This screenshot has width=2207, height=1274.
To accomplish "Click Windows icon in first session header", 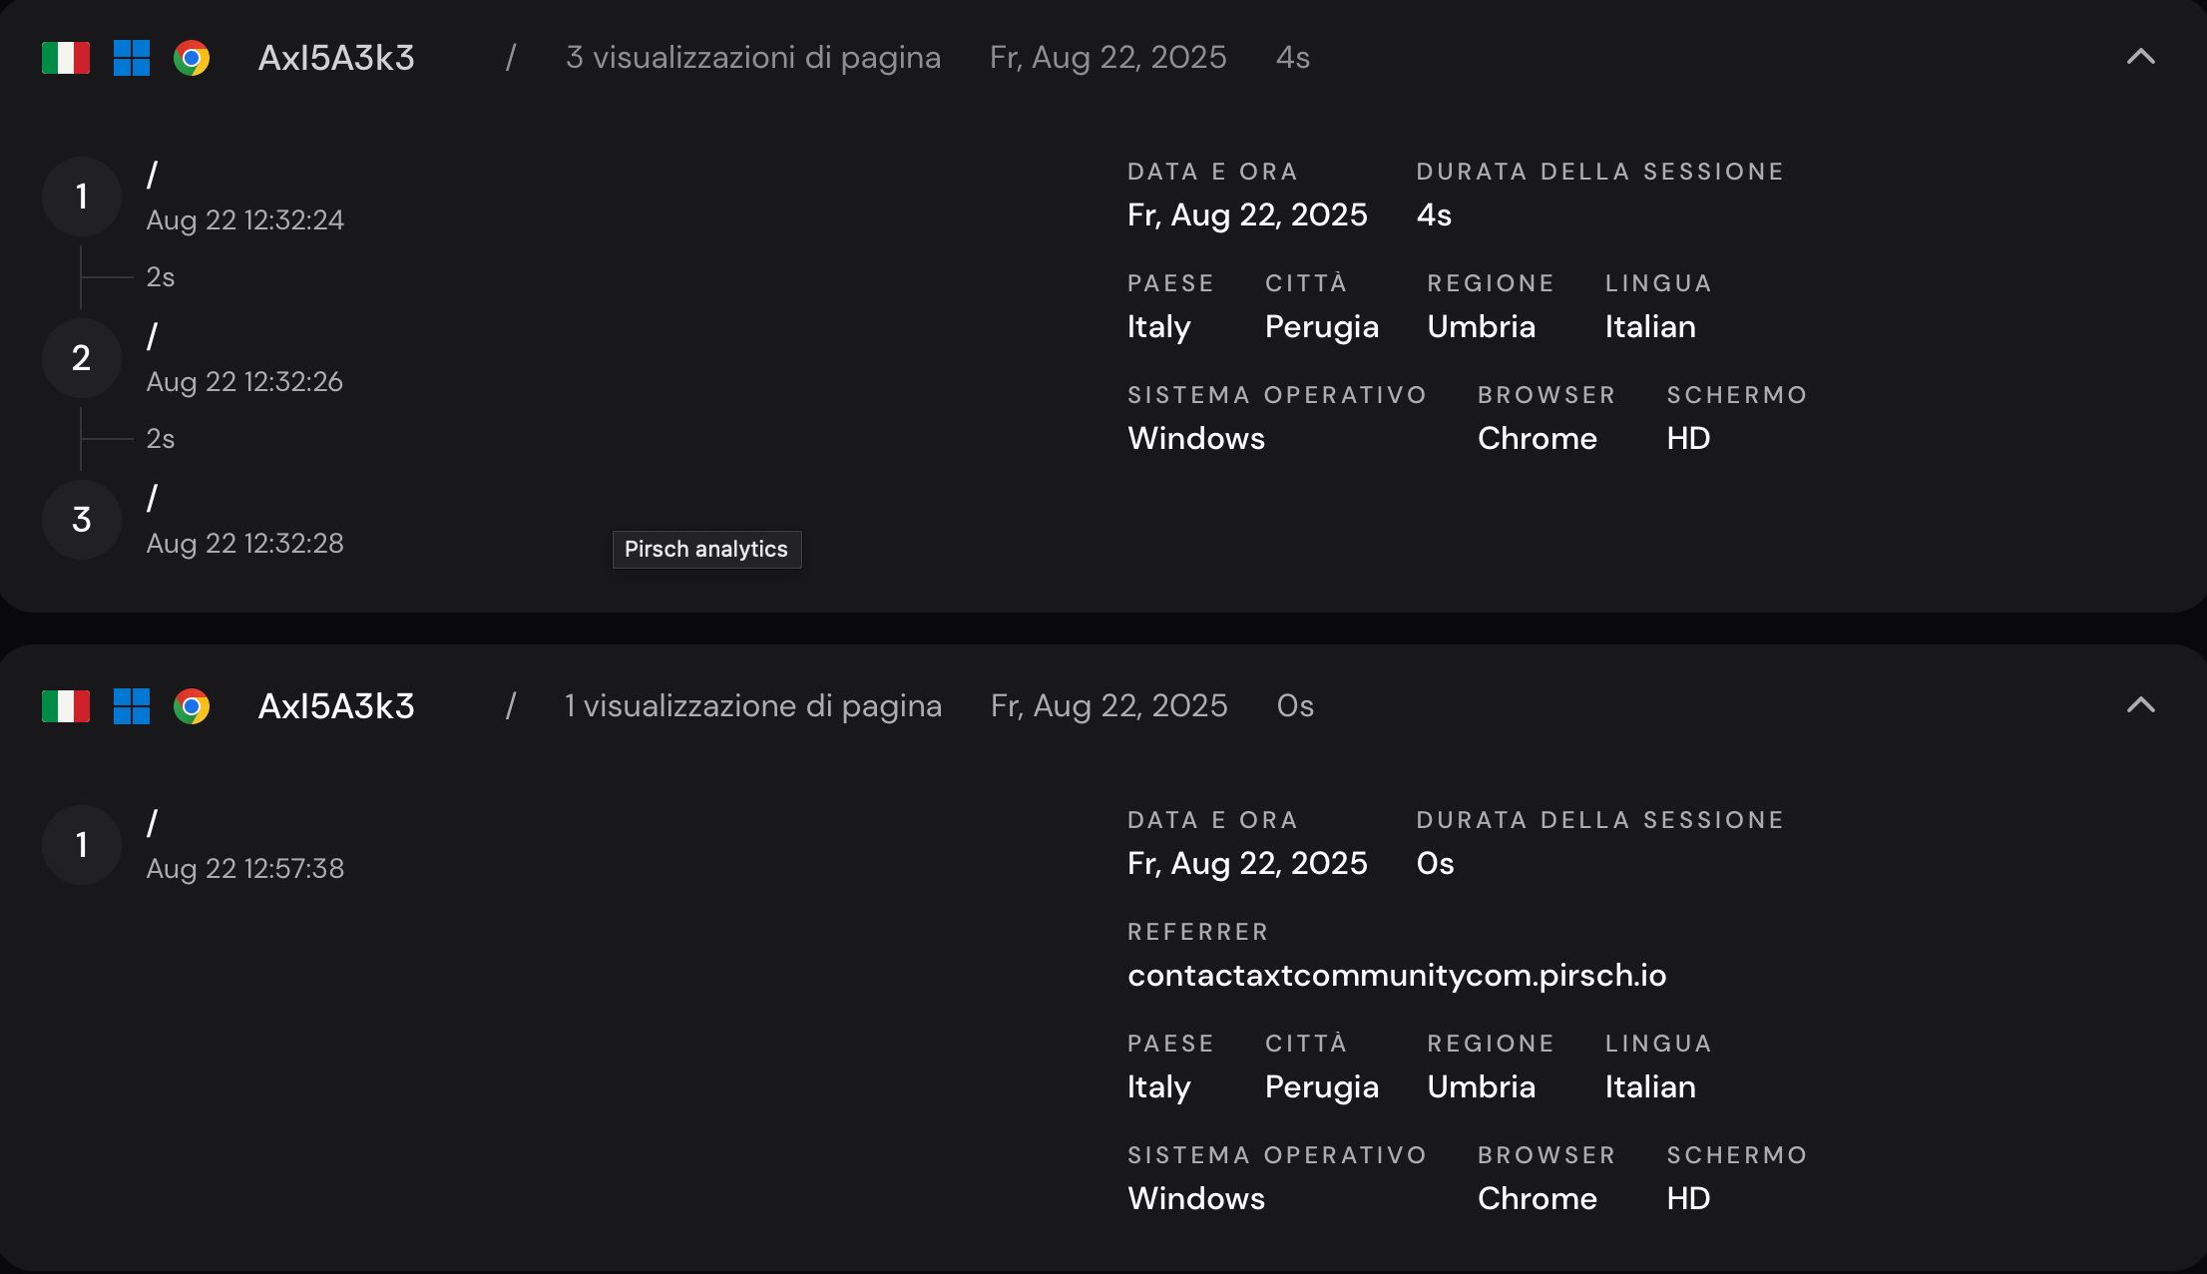I will (132, 58).
